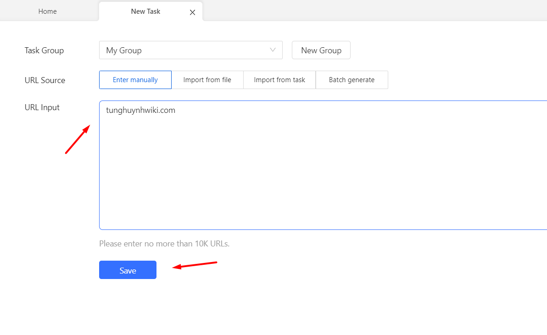Screen dimensions: 547x335
Task: Select the Batch generate URL source
Action: (352, 79)
